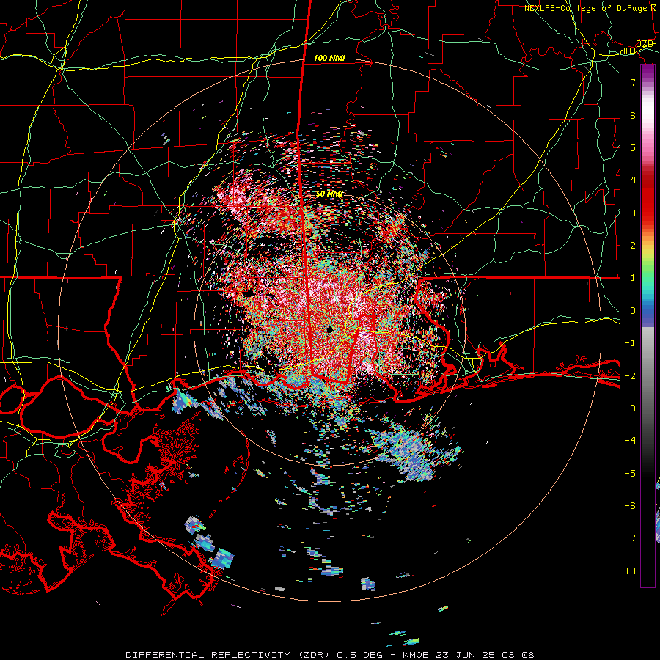Click the KMOB radar site black dot

tap(329, 329)
